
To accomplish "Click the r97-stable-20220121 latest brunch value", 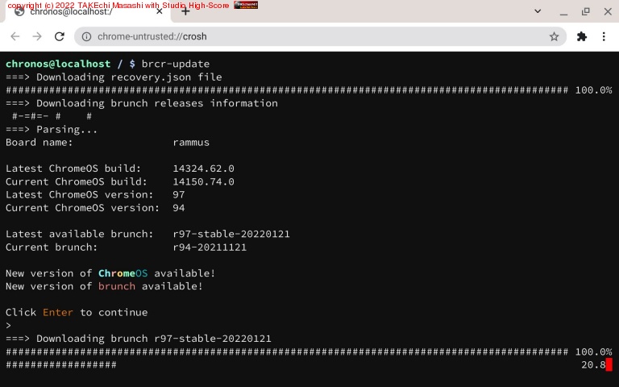I will pyautogui.click(x=231, y=234).
